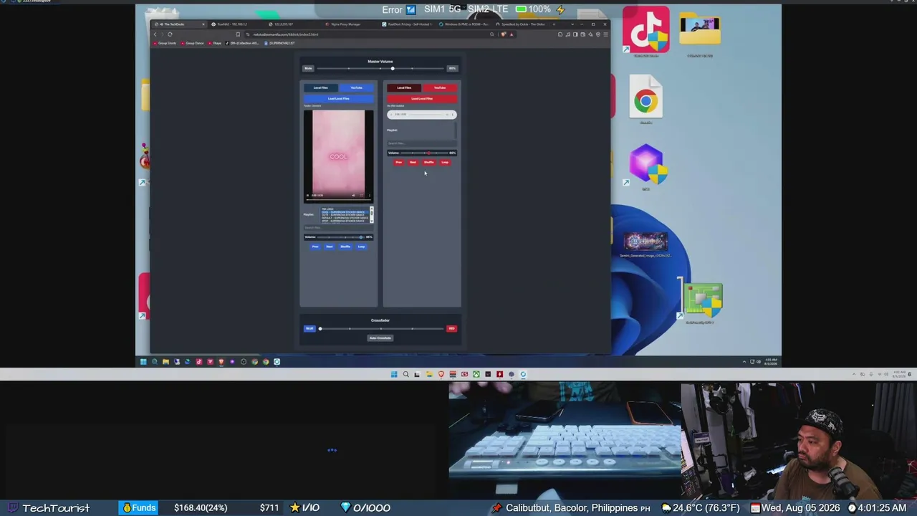Click the red deck Next button
The width and height of the screenshot is (917, 516).
[x=413, y=163]
